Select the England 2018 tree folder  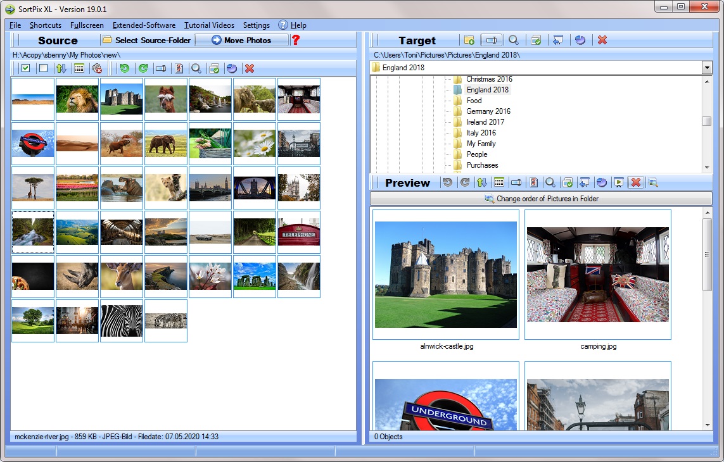click(x=487, y=90)
